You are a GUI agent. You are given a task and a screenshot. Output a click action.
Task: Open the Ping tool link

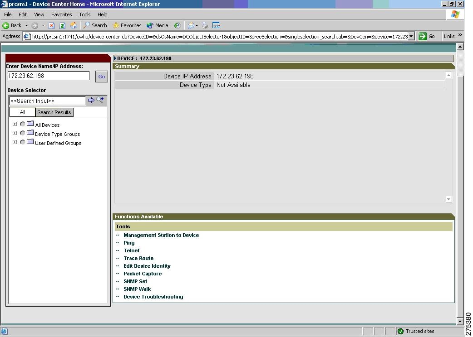(x=129, y=243)
